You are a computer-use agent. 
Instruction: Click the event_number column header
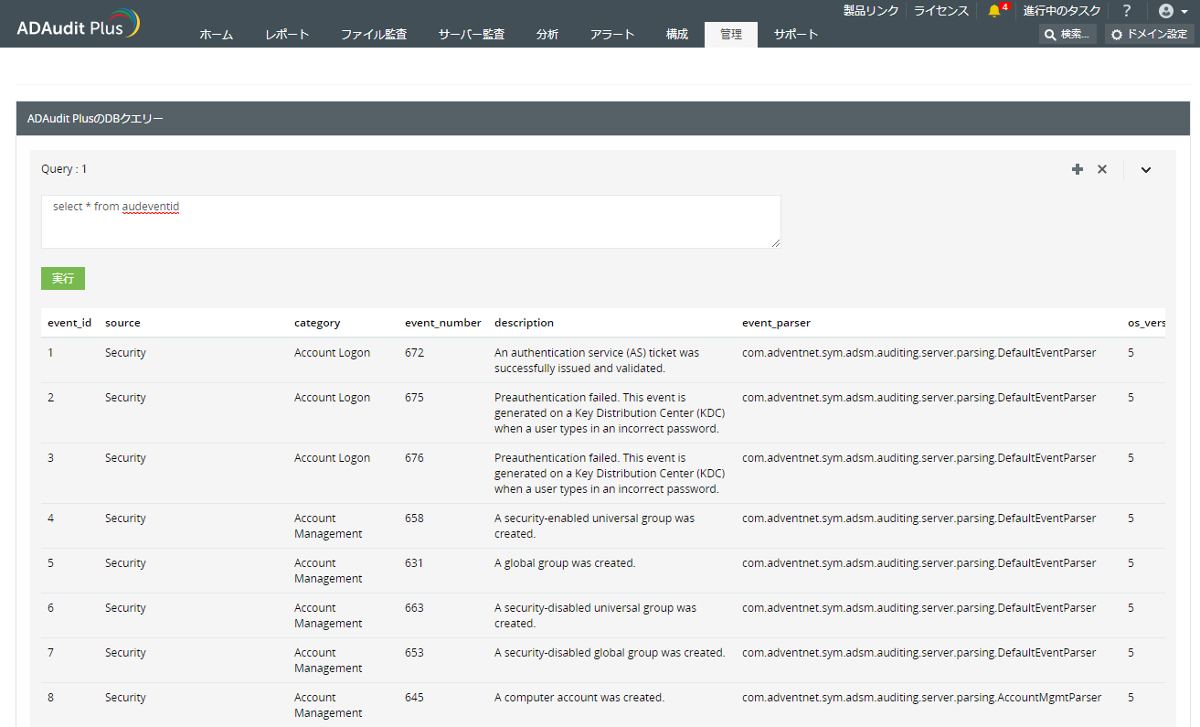pyautogui.click(x=442, y=323)
